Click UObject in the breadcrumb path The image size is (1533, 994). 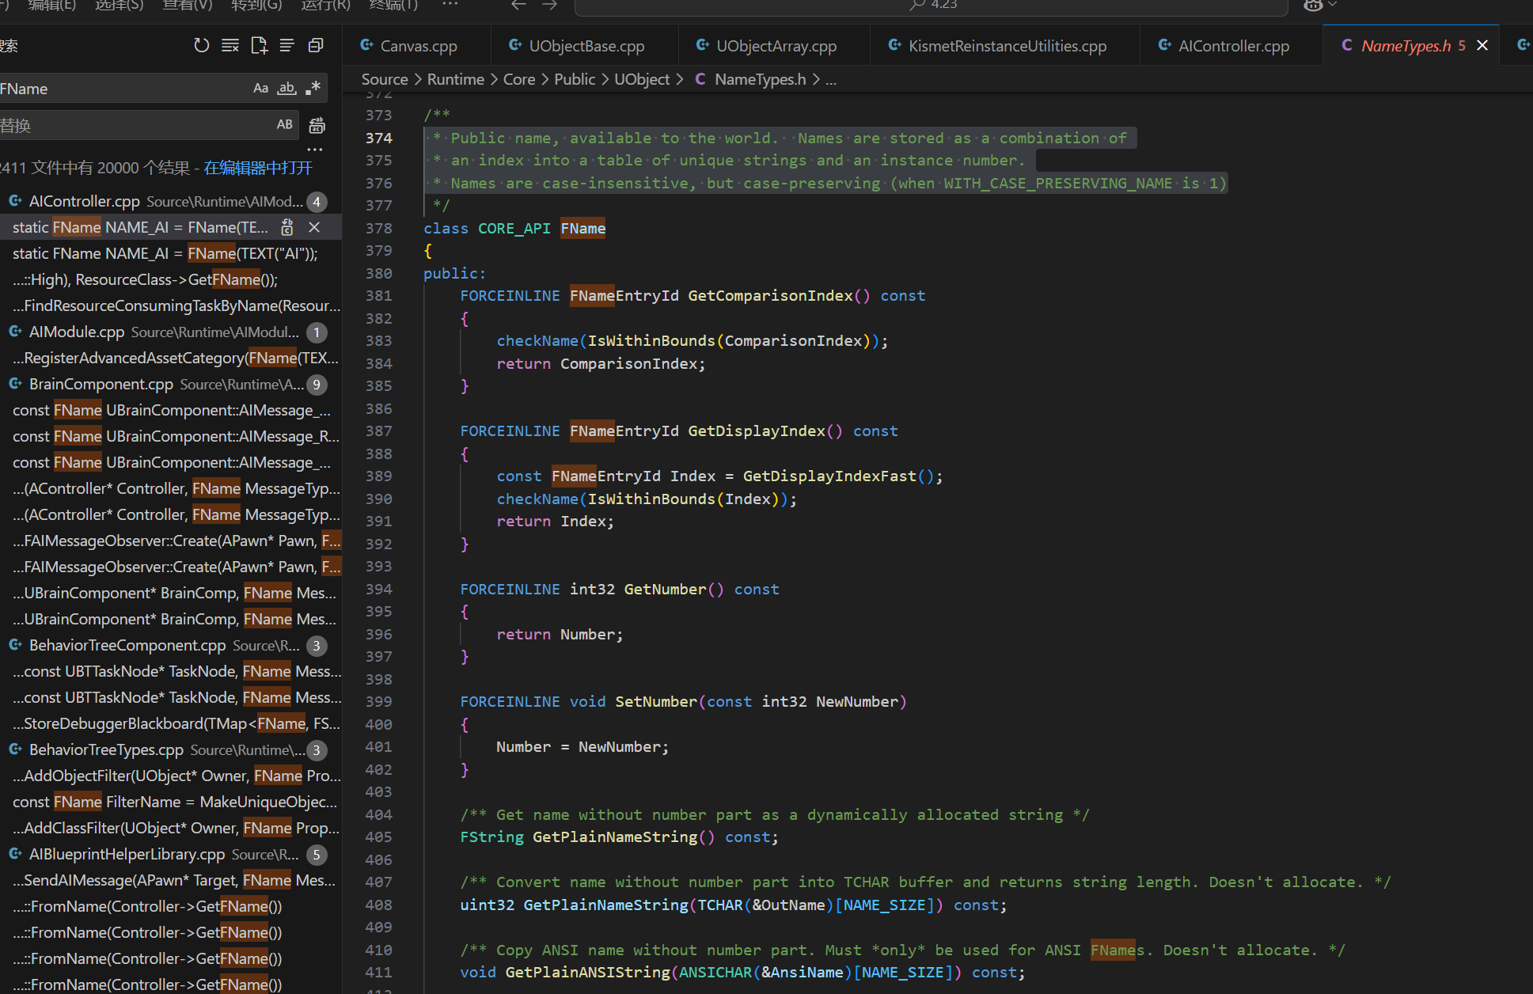tap(642, 79)
